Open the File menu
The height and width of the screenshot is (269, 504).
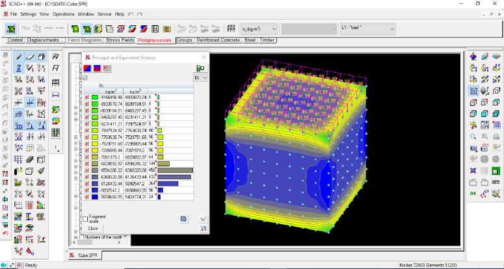coord(14,14)
